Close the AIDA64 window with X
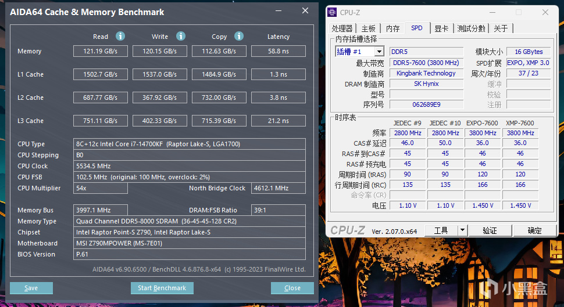Viewport: 564px width, 307px height. click(x=305, y=11)
